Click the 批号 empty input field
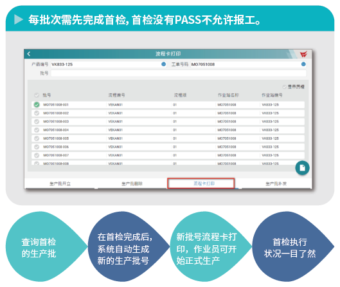This screenshot has width=340, height=287. (179, 73)
